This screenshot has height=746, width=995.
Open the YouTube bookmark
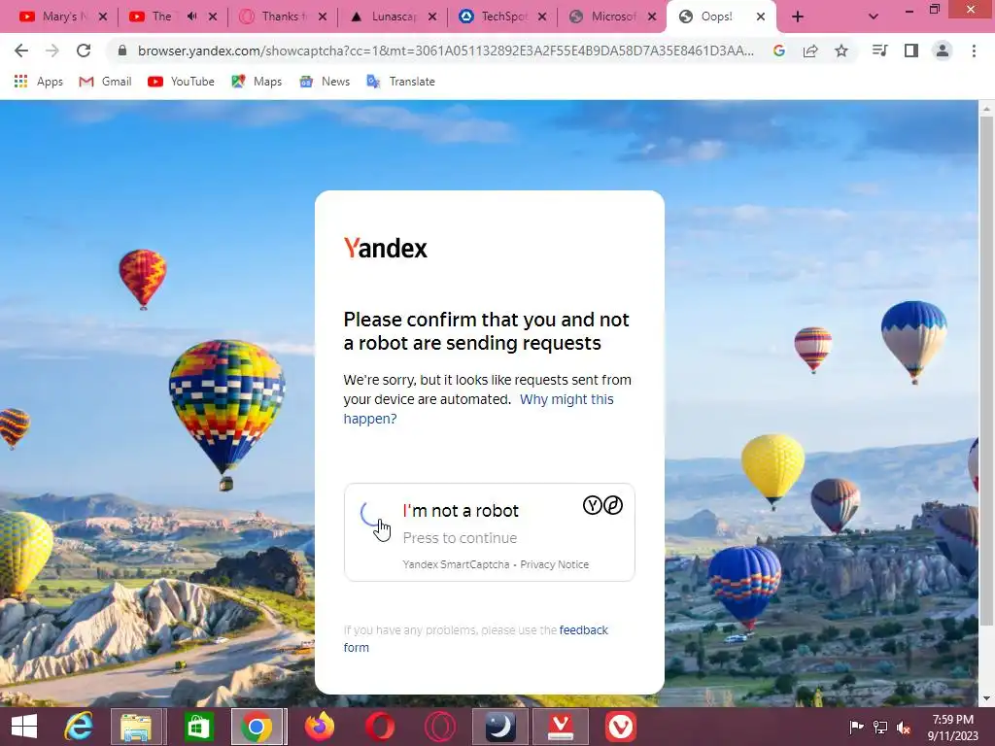coord(181,82)
